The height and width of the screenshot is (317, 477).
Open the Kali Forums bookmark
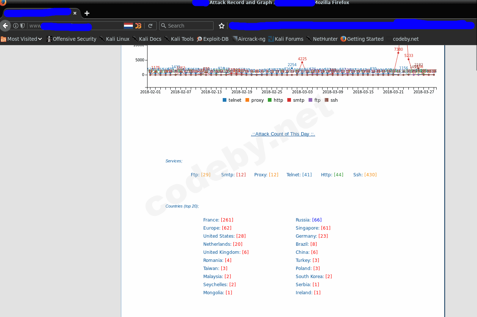coord(286,39)
